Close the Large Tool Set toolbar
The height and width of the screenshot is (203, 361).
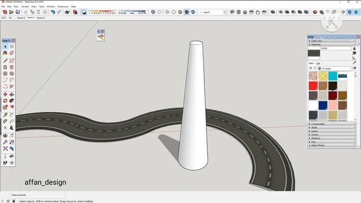[x=14, y=41]
